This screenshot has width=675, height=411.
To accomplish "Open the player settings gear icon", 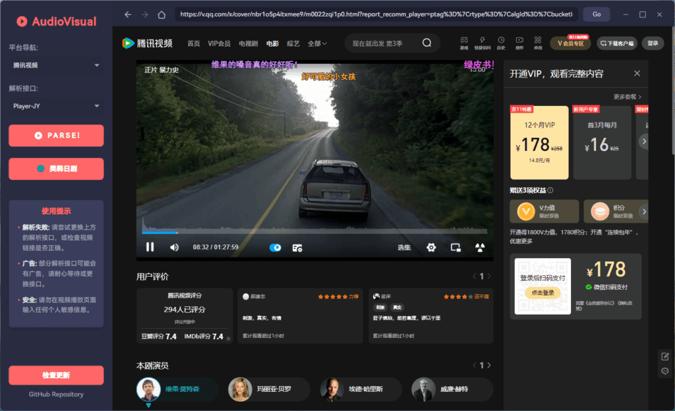I will [431, 248].
